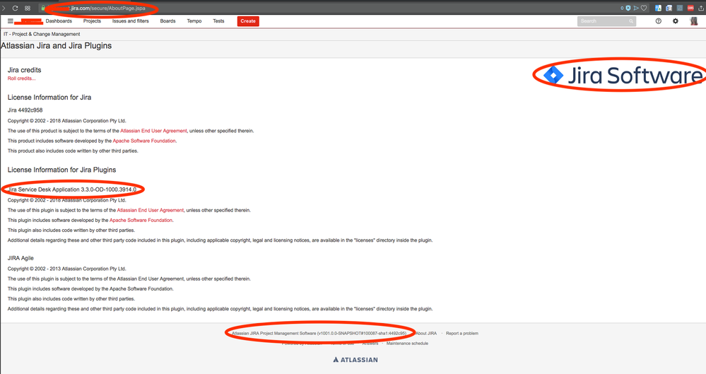Open the Projects menu
Screen dimensions: 706x374
tap(92, 21)
